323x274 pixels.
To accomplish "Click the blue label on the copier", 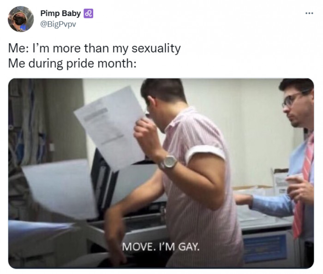I will (265, 249).
